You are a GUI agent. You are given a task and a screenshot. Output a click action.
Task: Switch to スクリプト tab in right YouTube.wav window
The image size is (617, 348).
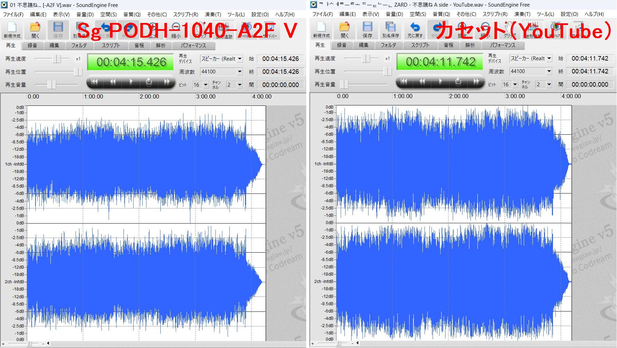420,45
